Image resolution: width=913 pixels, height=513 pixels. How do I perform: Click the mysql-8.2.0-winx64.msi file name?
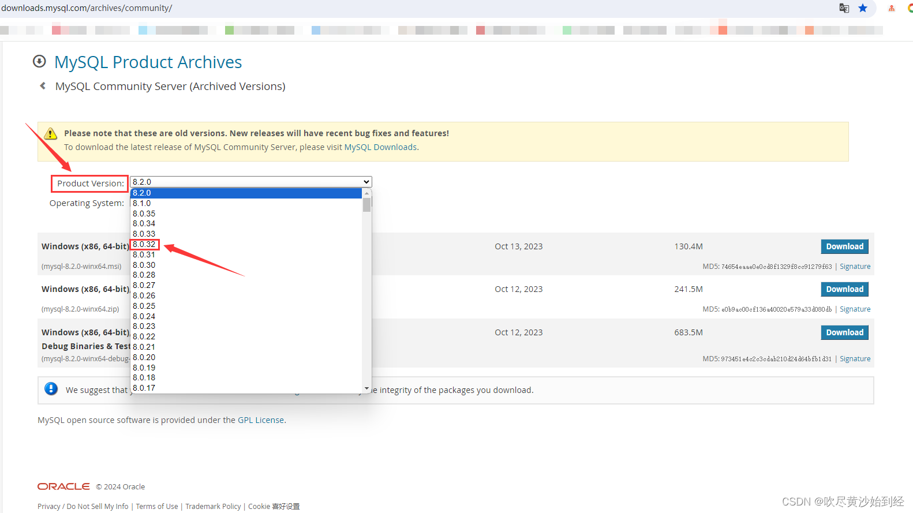pyautogui.click(x=81, y=267)
